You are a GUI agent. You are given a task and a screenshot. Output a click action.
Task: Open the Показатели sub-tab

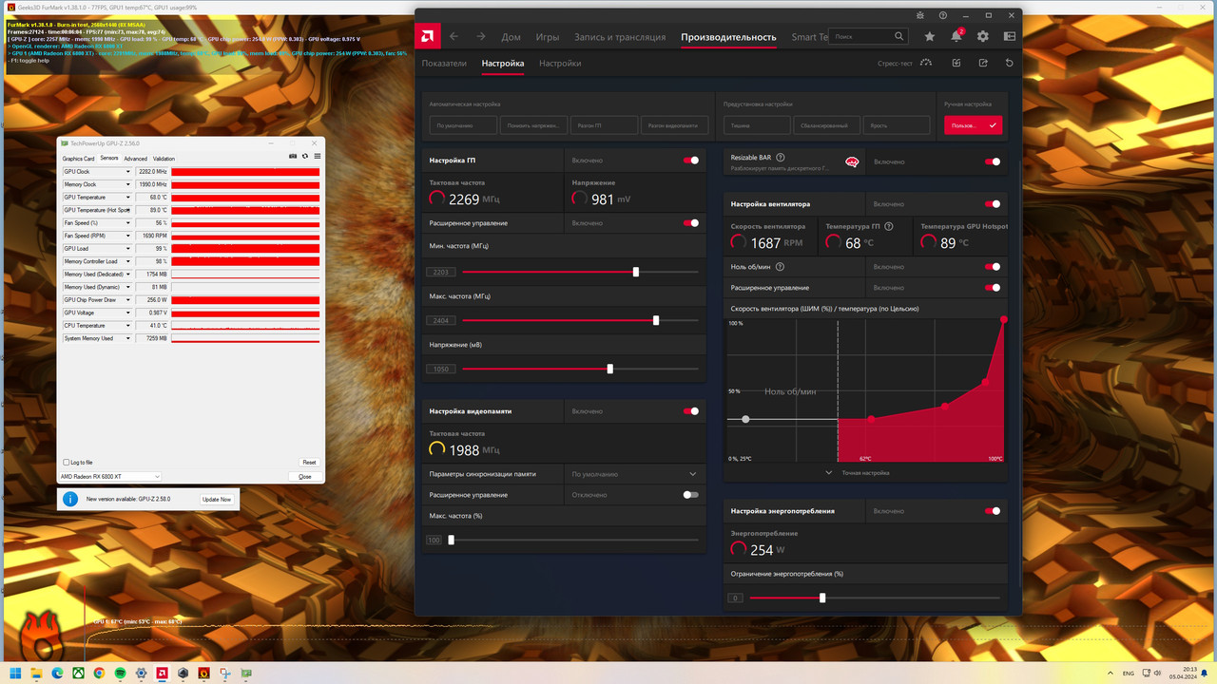(x=444, y=64)
